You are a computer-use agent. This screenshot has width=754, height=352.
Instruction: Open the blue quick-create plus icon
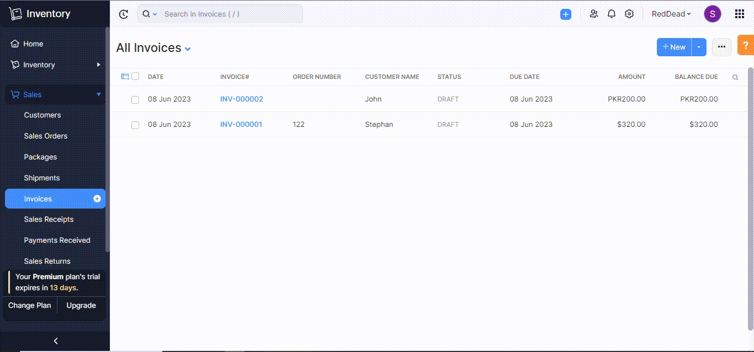coord(566,14)
